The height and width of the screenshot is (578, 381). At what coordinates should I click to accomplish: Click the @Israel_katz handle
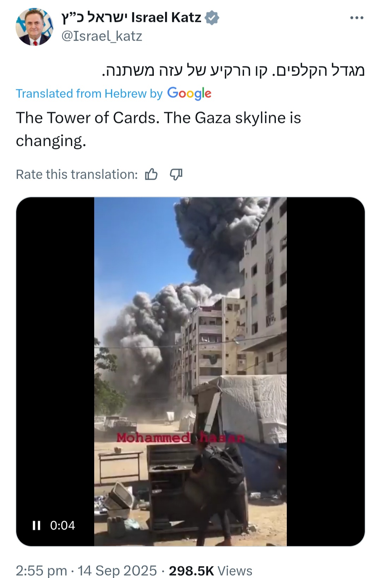(x=102, y=36)
